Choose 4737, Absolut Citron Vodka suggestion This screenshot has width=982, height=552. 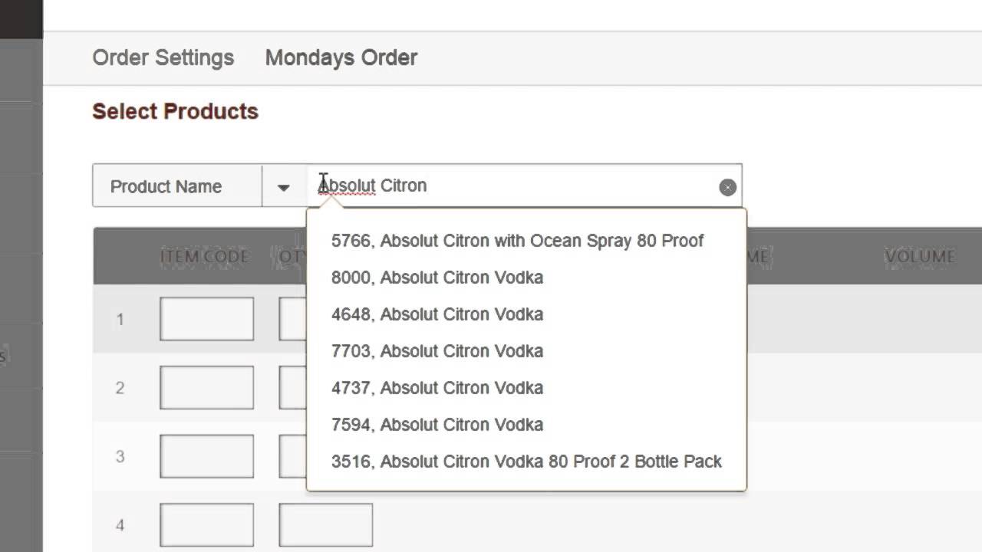point(437,388)
